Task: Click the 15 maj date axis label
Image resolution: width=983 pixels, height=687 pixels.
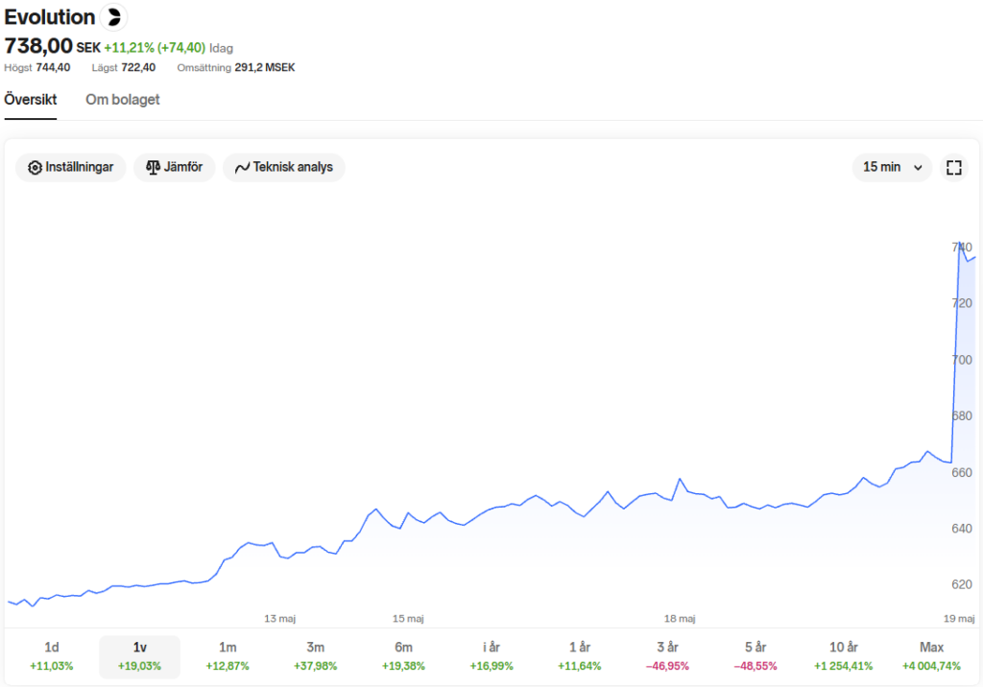Action: 408,619
